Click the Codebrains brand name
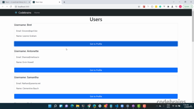 click(x=25, y=13)
